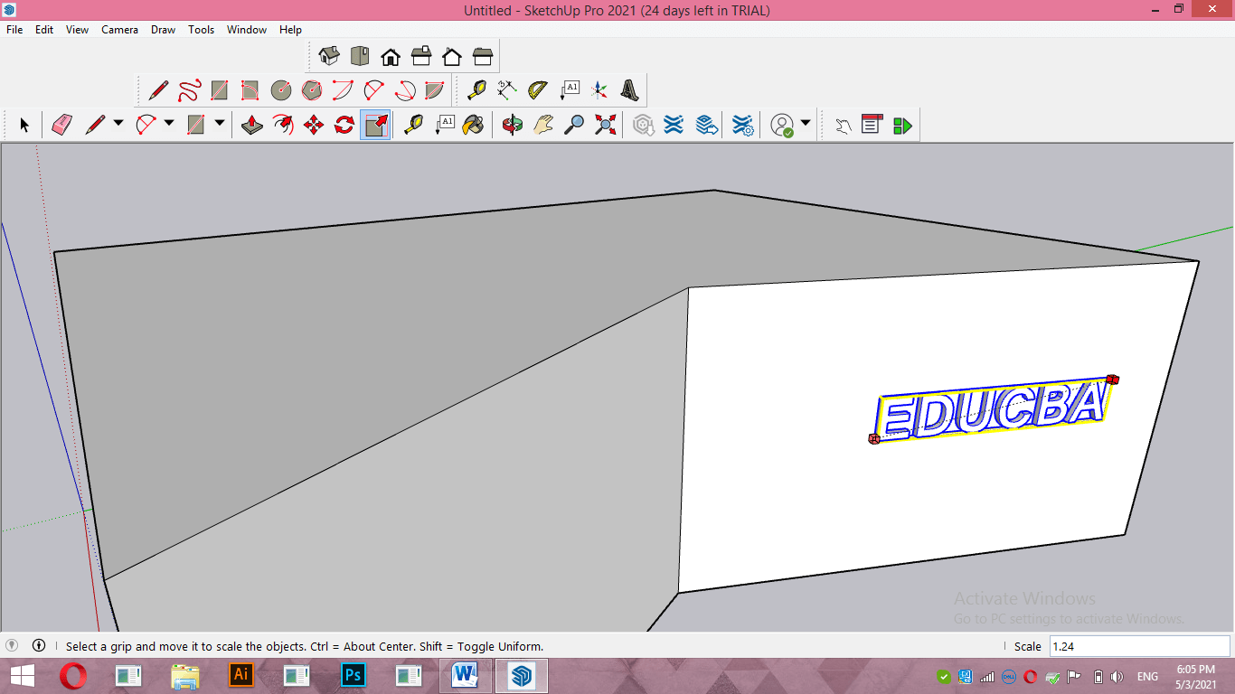Select the 3D Text tool
Viewport: 1235px width, 694px height.
[630, 90]
